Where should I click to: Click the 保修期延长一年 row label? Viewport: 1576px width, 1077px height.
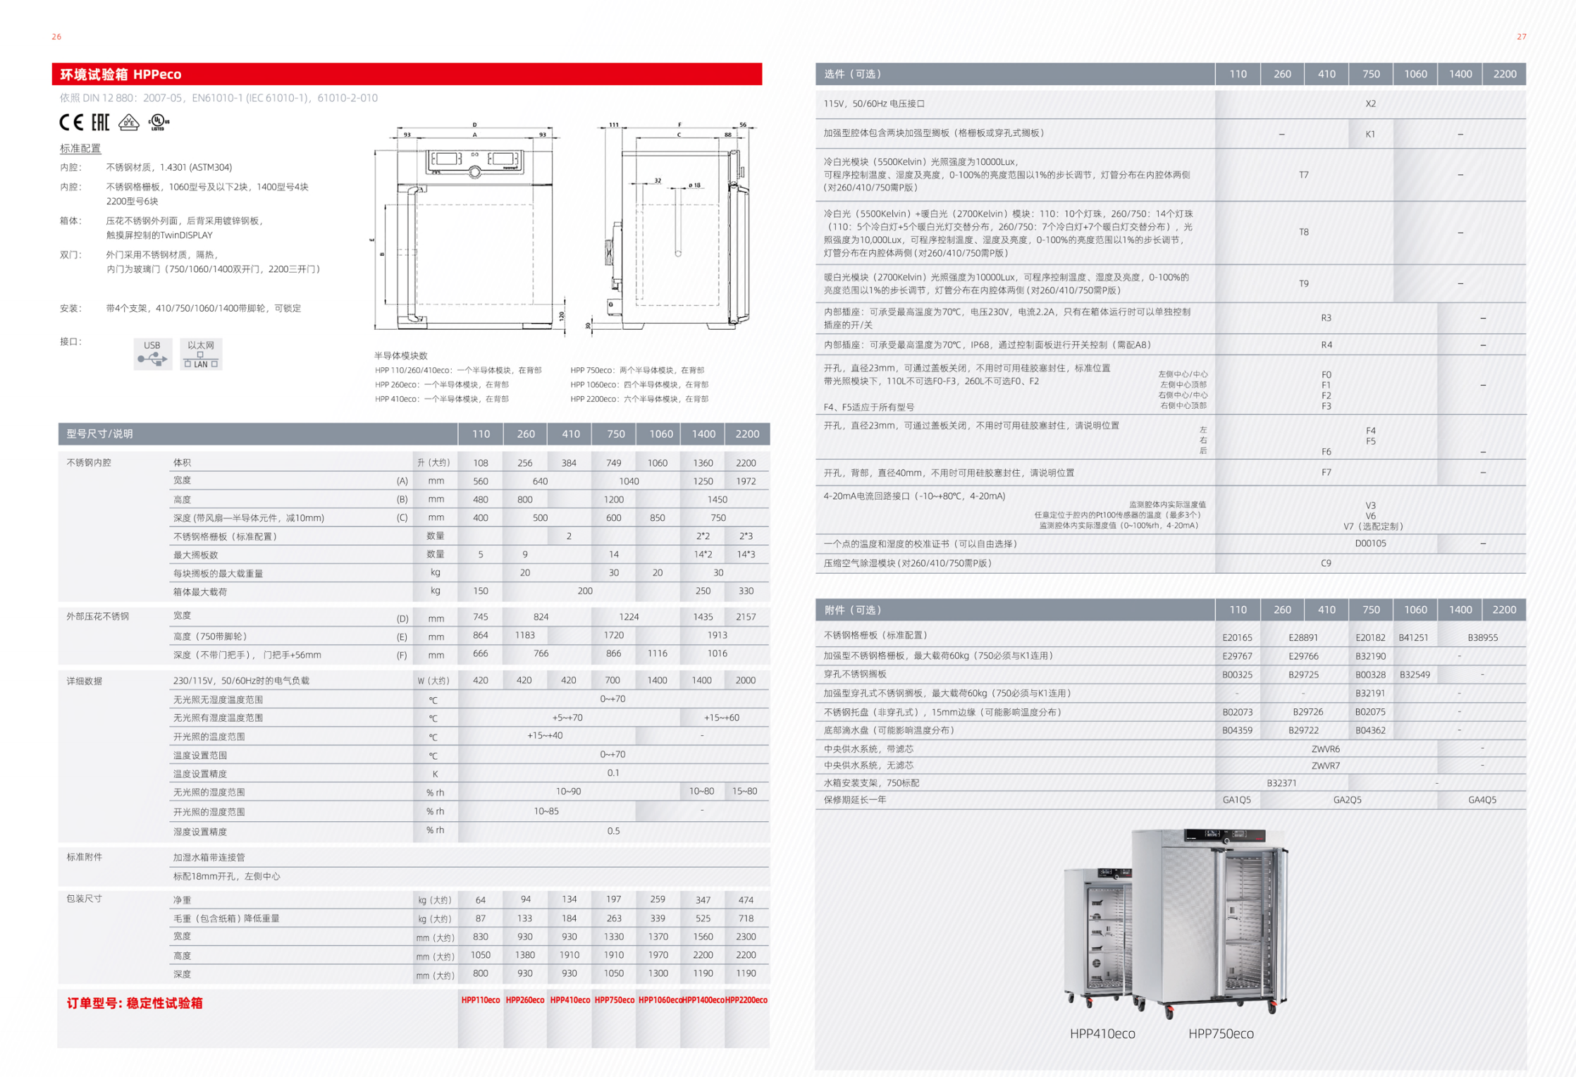click(855, 800)
